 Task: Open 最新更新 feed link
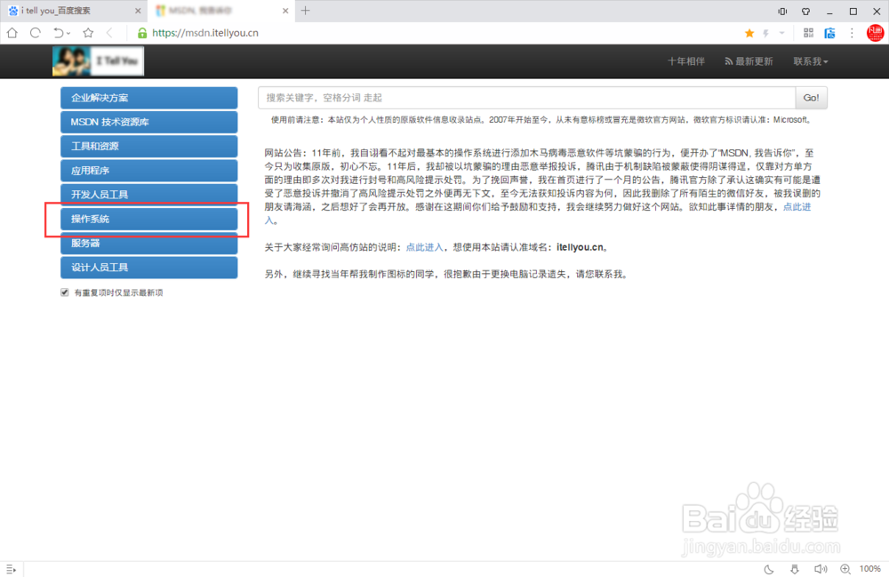coord(749,61)
